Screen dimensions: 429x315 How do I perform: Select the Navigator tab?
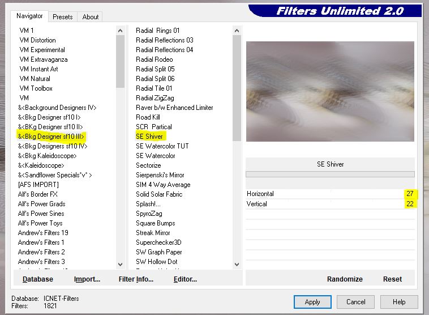29,16
